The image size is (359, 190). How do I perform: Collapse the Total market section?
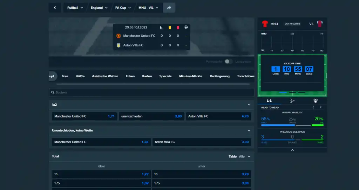[x=249, y=157]
